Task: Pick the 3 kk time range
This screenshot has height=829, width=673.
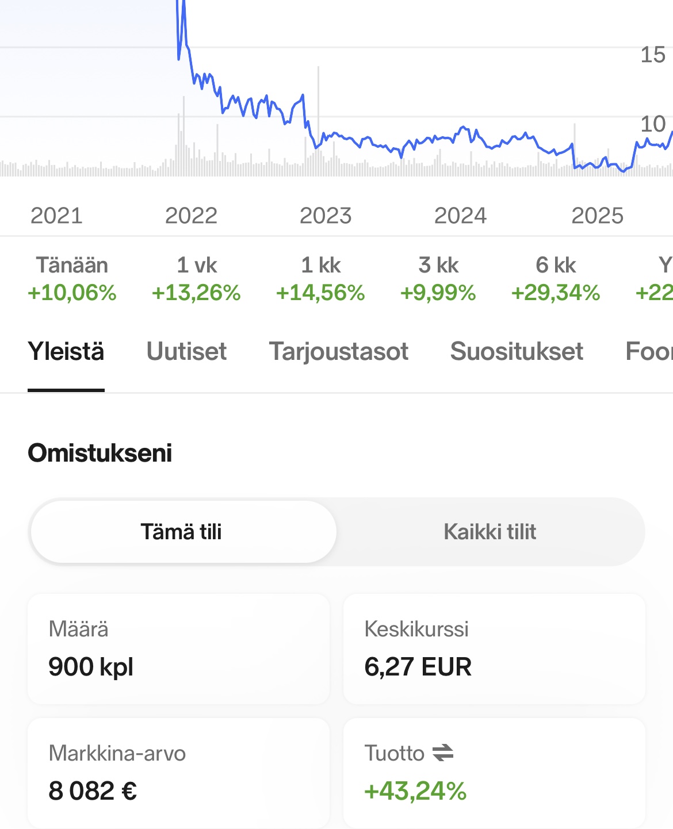Action: click(x=438, y=279)
